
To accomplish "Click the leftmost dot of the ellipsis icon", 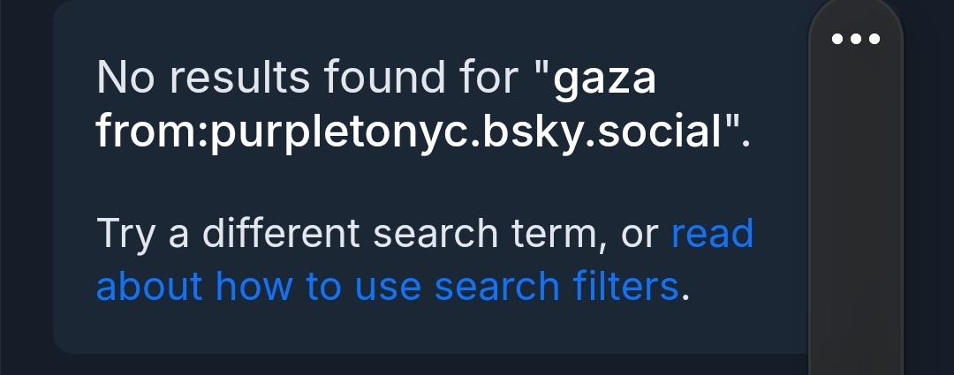I will (837, 39).
